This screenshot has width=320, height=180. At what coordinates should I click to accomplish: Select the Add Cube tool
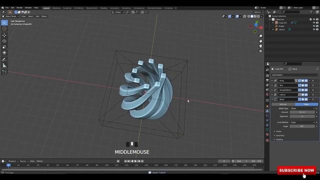pyautogui.click(x=4, y=72)
